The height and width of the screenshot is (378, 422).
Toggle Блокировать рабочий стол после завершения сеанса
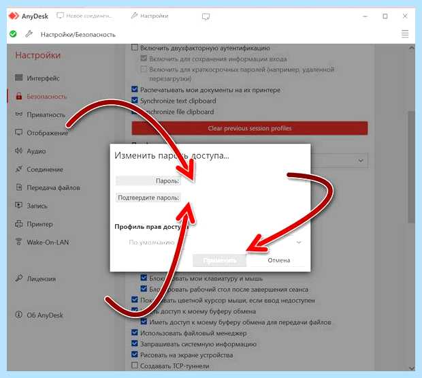(144, 289)
